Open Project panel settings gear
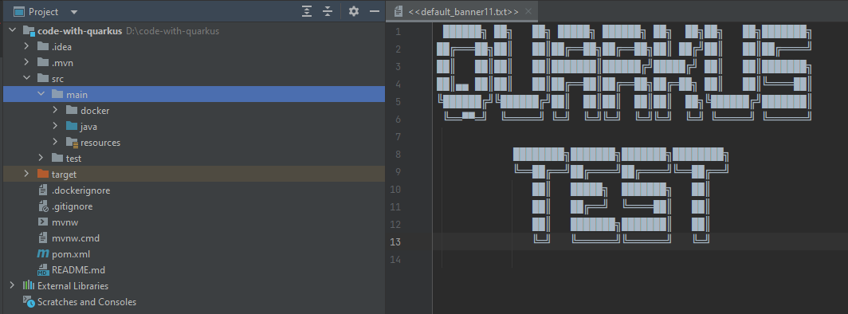The image size is (848, 314). point(354,11)
